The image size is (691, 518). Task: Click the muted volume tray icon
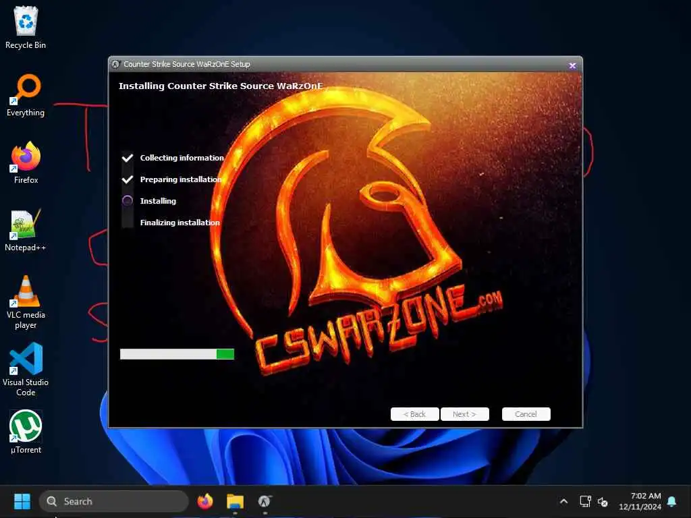click(x=603, y=501)
